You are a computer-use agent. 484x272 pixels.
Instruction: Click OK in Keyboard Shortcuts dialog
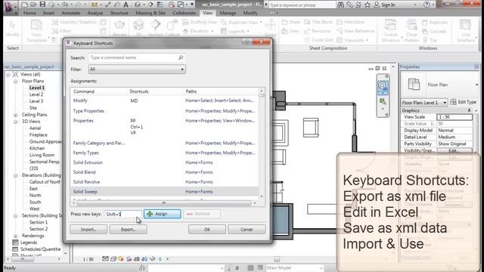[206, 230]
